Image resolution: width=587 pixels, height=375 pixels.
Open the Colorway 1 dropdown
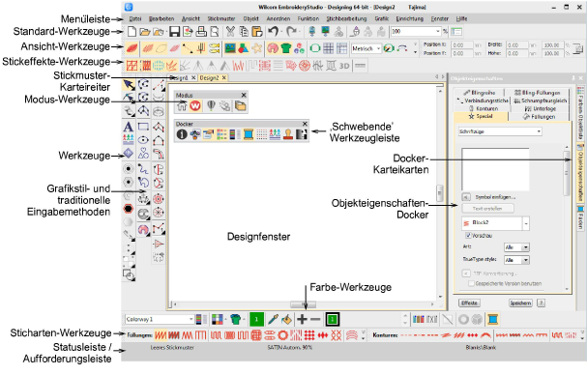pyautogui.click(x=191, y=319)
